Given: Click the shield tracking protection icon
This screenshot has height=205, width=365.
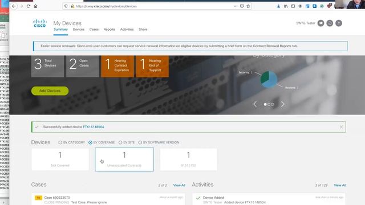Looking at the screenshot, I should click(x=66, y=6).
